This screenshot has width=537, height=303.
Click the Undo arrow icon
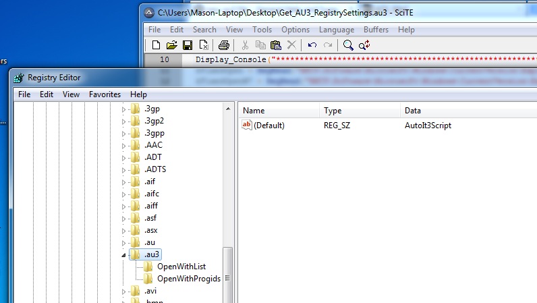[x=312, y=45]
